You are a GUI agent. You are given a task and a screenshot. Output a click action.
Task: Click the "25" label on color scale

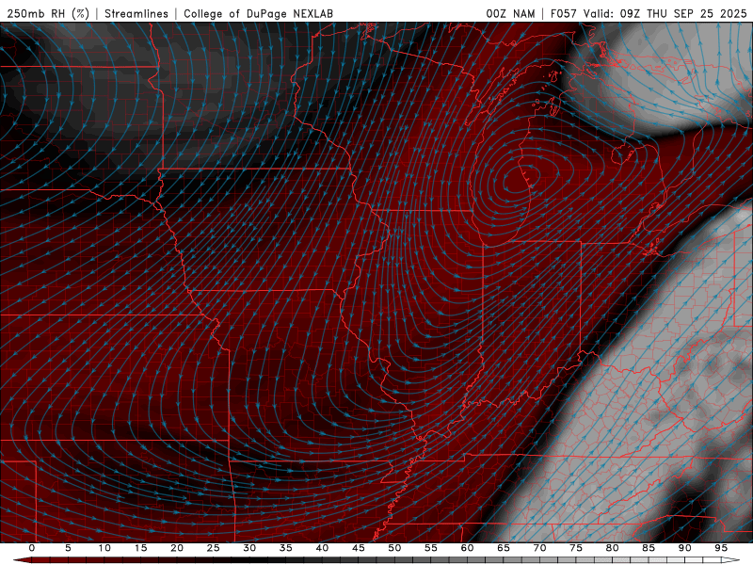pos(213,548)
